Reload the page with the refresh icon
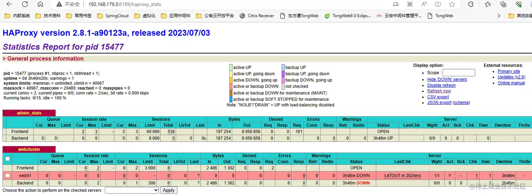 point(25,4)
